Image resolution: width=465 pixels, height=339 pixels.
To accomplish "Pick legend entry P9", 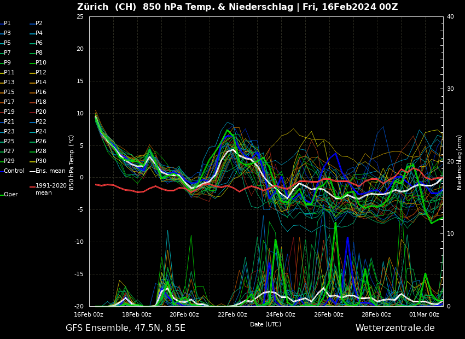I will (x=7, y=62).
